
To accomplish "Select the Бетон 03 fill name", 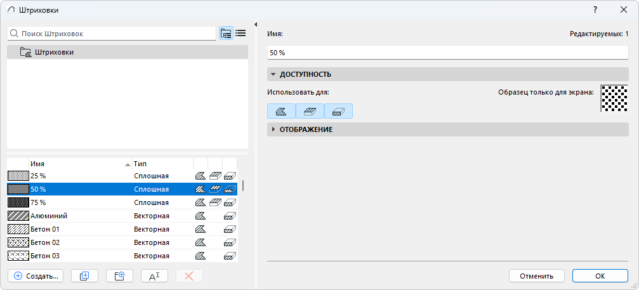I will point(45,256).
